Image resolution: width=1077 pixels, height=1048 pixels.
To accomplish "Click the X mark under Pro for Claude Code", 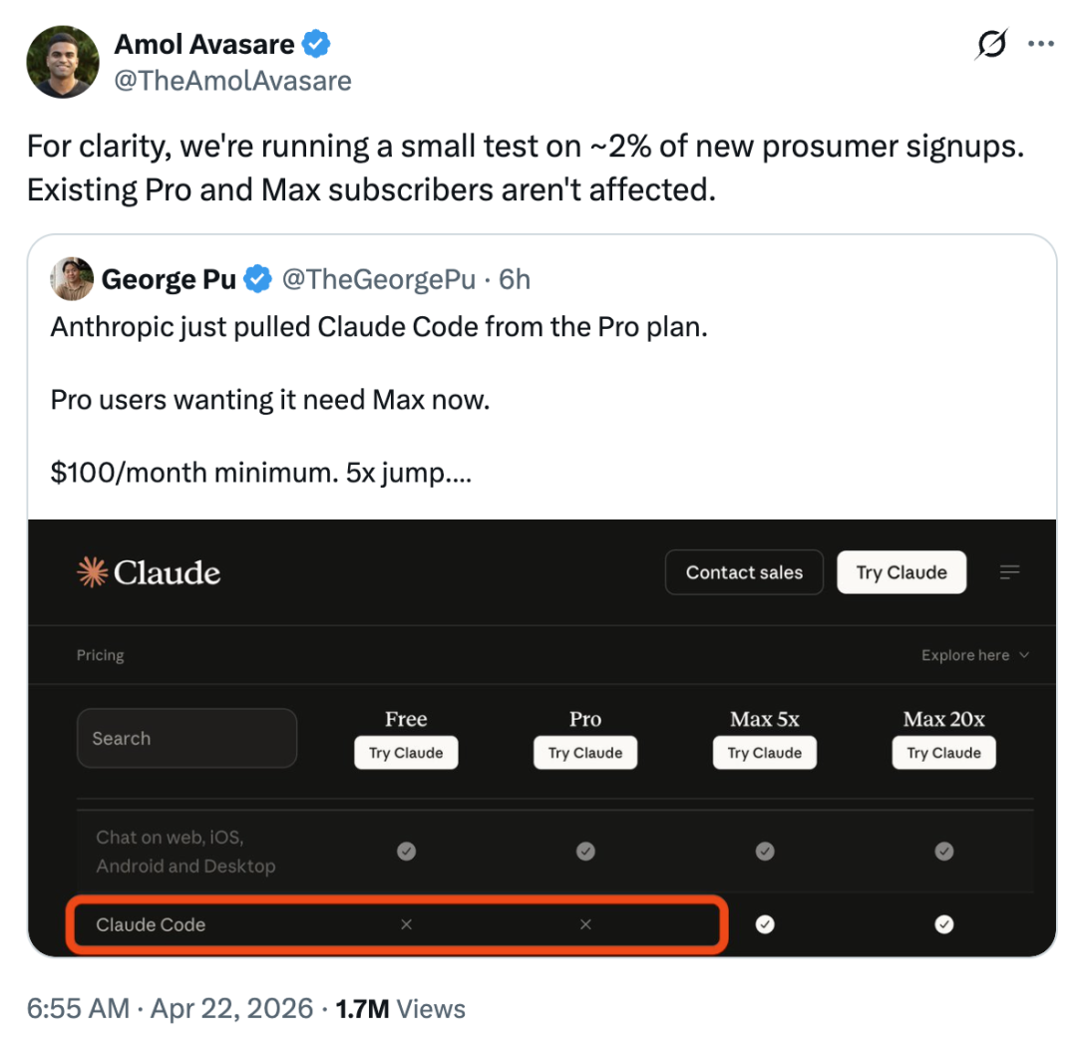I will (585, 924).
